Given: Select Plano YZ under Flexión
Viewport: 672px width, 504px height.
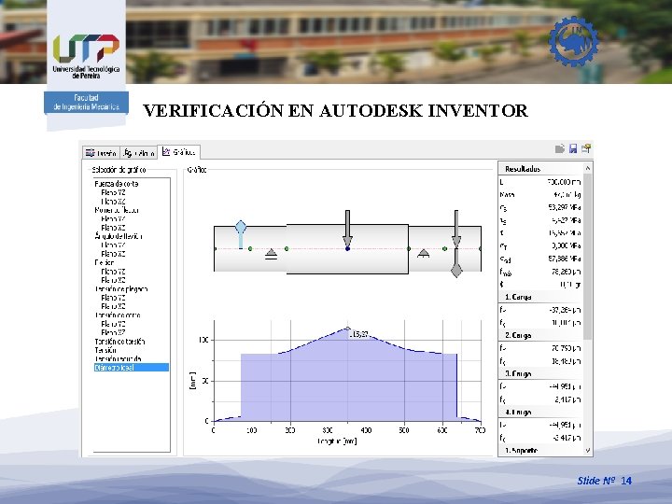Looking at the screenshot, I should point(113,272).
